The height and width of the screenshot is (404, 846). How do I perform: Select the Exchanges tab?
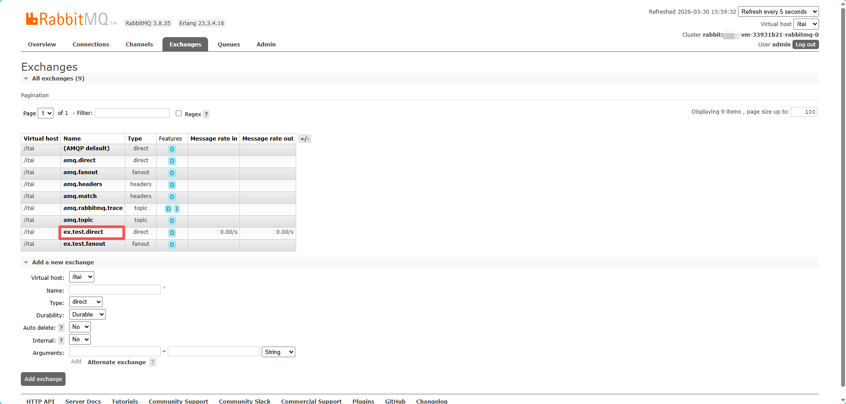185,45
